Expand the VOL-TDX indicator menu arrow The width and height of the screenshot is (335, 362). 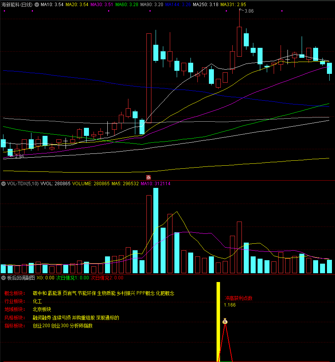[3, 184]
